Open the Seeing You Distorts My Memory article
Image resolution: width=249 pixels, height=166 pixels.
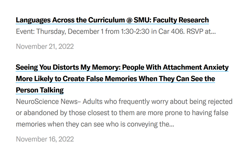pos(122,67)
